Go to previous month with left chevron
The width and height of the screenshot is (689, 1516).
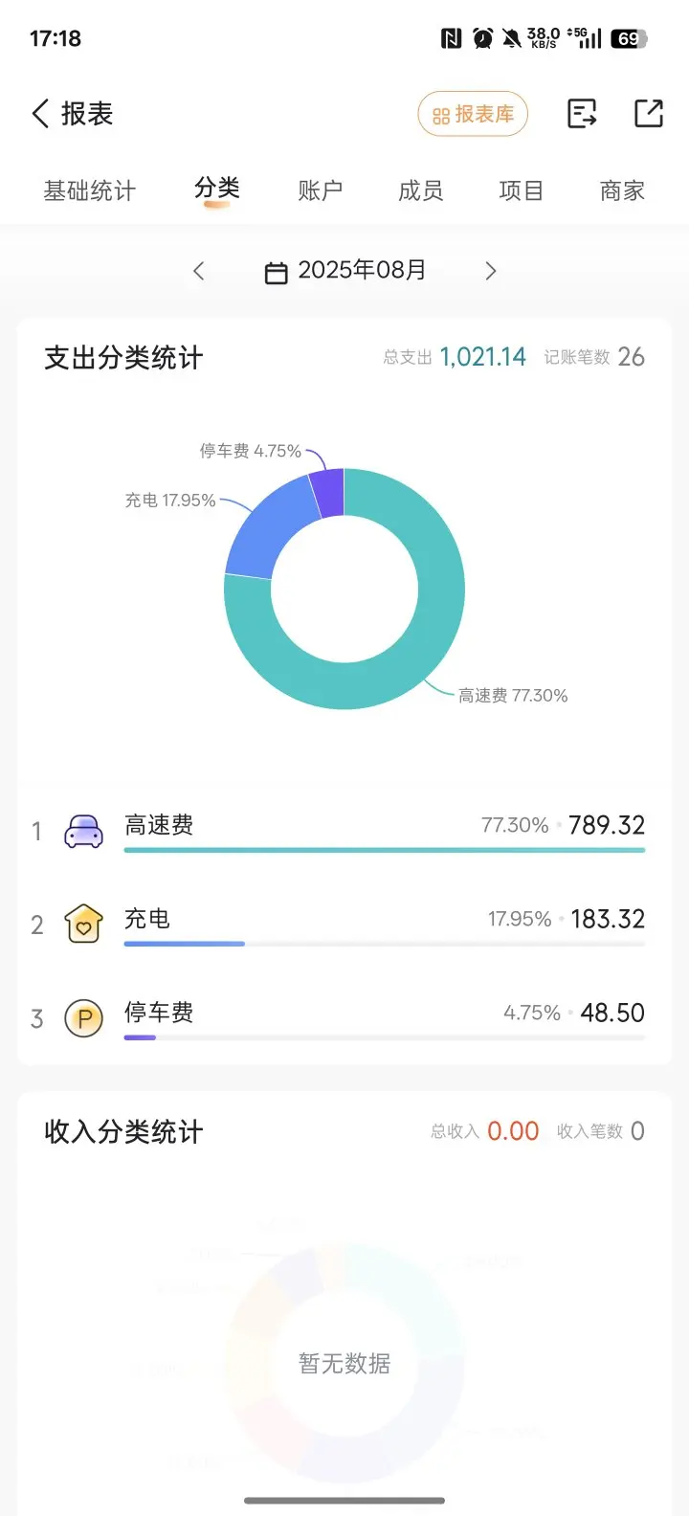(x=199, y=271)
